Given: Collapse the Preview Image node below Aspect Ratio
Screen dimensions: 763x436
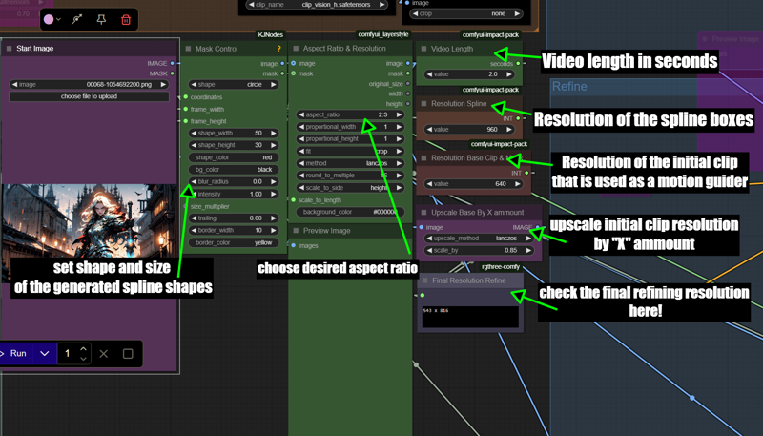Looking at the screenshot, I should [296, 231].
